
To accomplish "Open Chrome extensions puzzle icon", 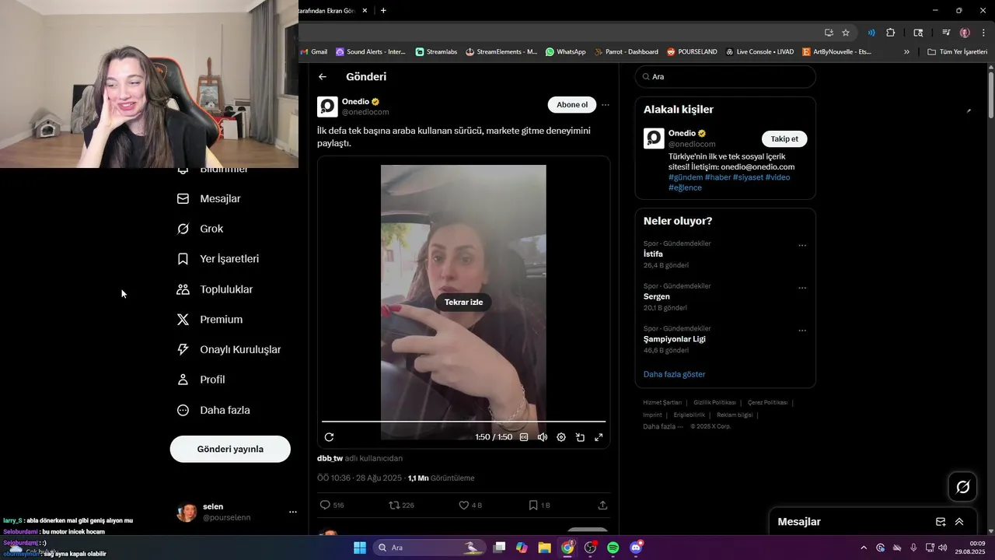I will (891, 33).
